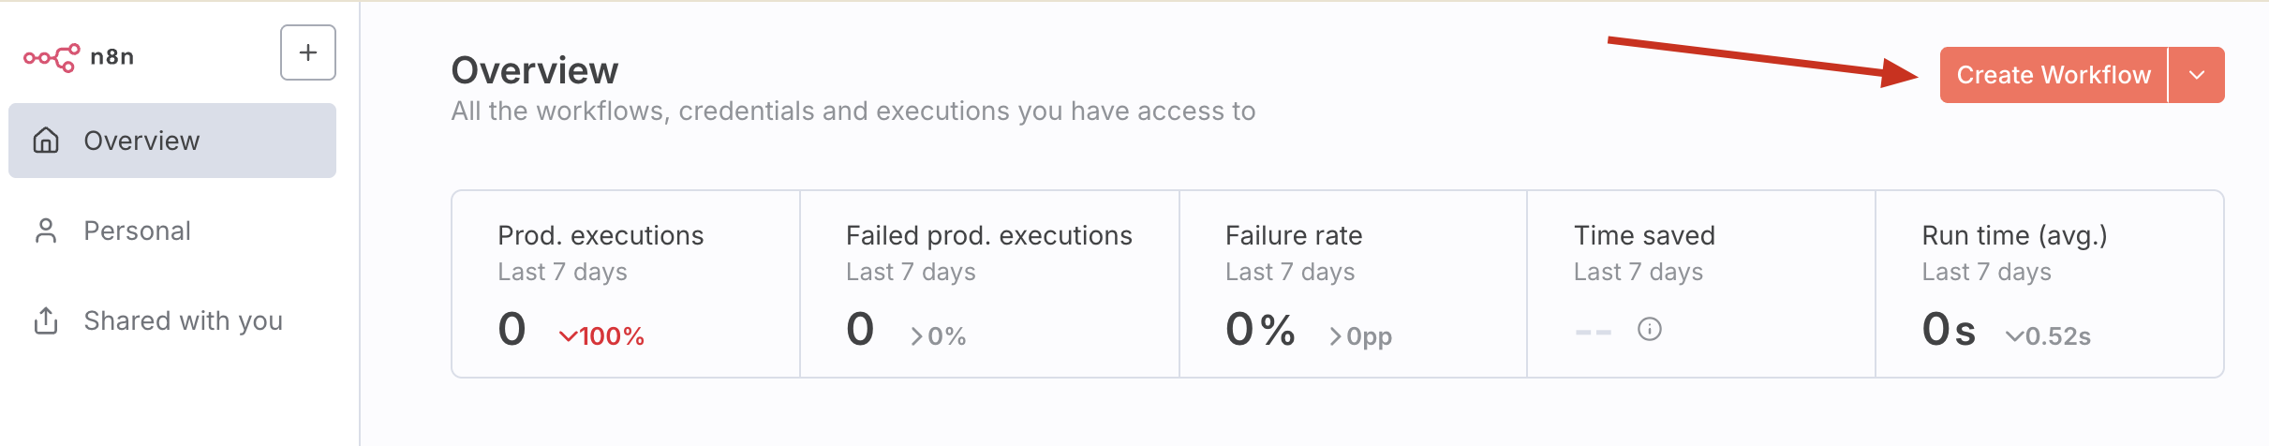Click the chevron beside 0pp in Failure rate
2269x446 pixels.
click(x=1335, y=336)
